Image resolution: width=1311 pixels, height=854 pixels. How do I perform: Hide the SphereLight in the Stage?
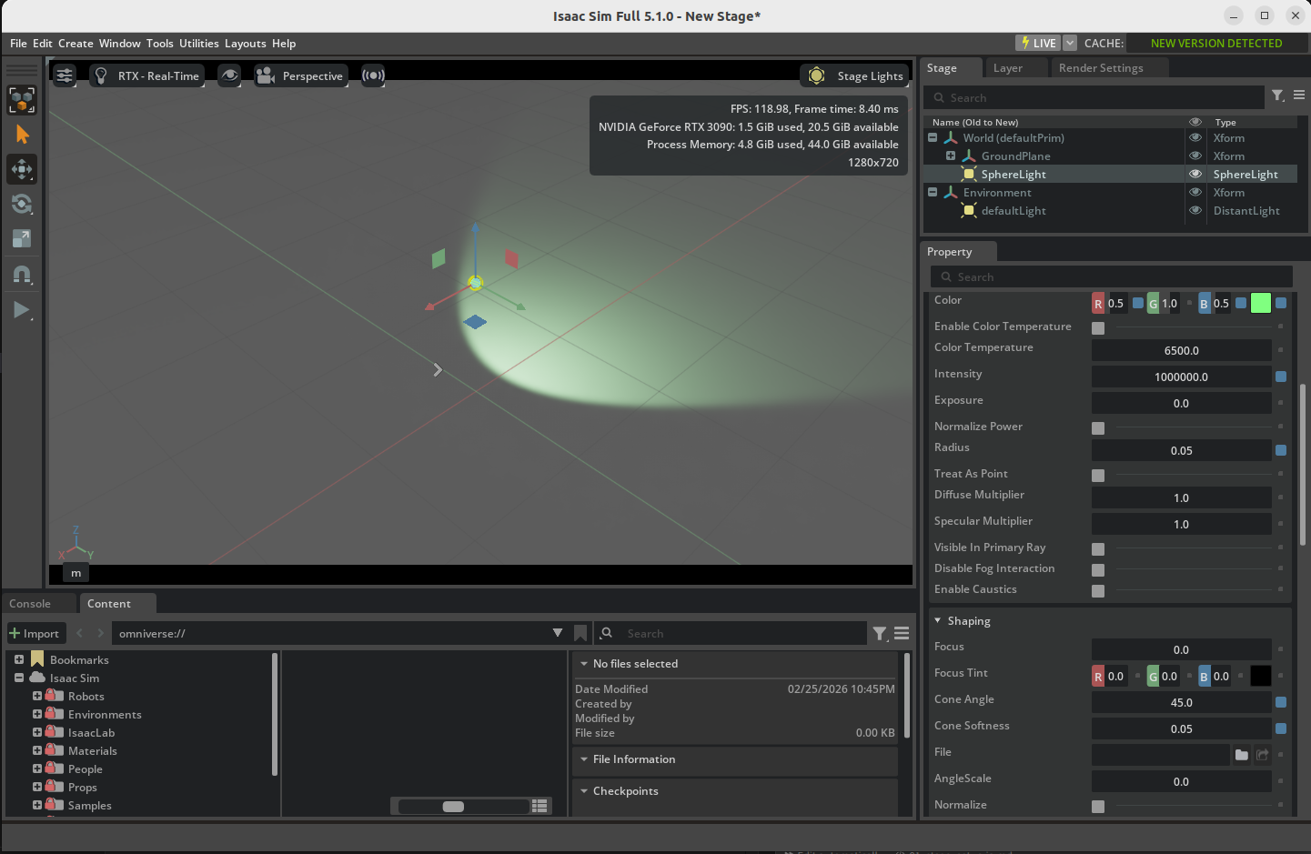click(1195, 175)
